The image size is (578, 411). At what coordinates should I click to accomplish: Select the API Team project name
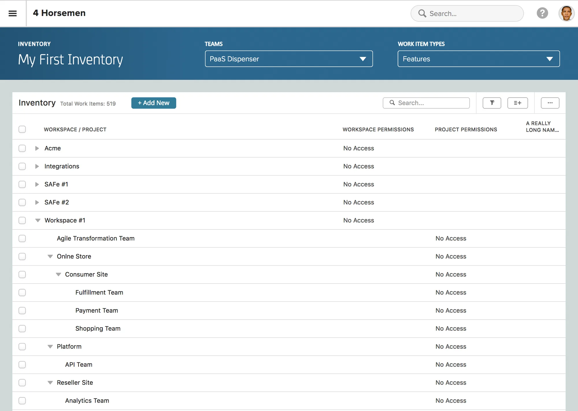tap(79, 364)
